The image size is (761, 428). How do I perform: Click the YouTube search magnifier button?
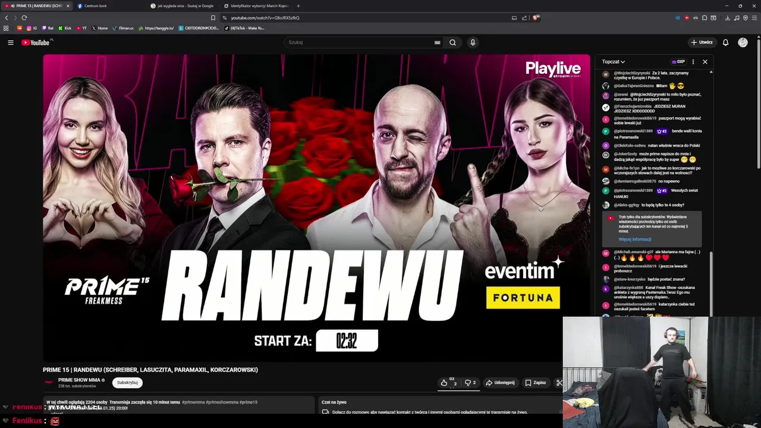click(x=452, y=42)
